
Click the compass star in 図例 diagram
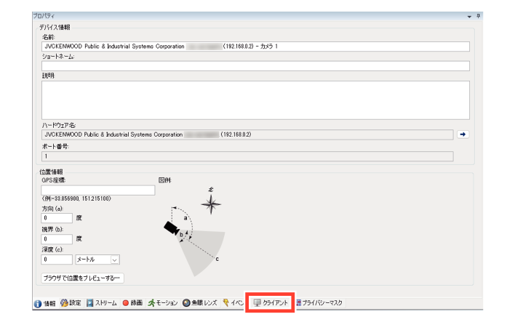tap(211, 204)
